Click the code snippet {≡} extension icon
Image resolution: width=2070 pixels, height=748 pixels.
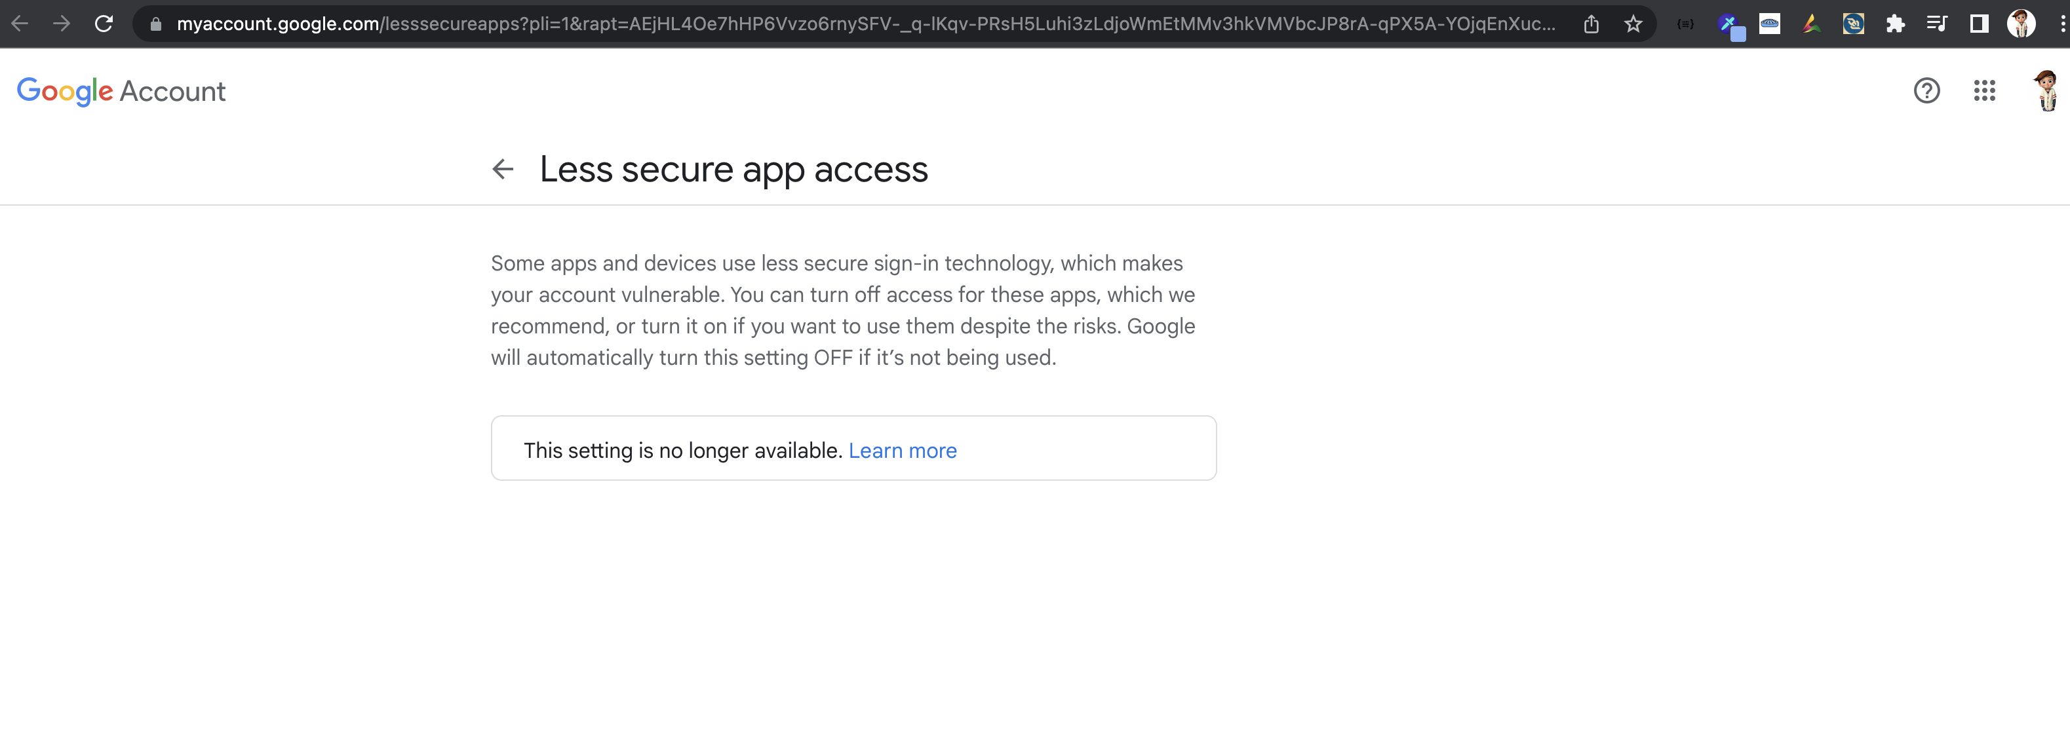(1686, 24)
